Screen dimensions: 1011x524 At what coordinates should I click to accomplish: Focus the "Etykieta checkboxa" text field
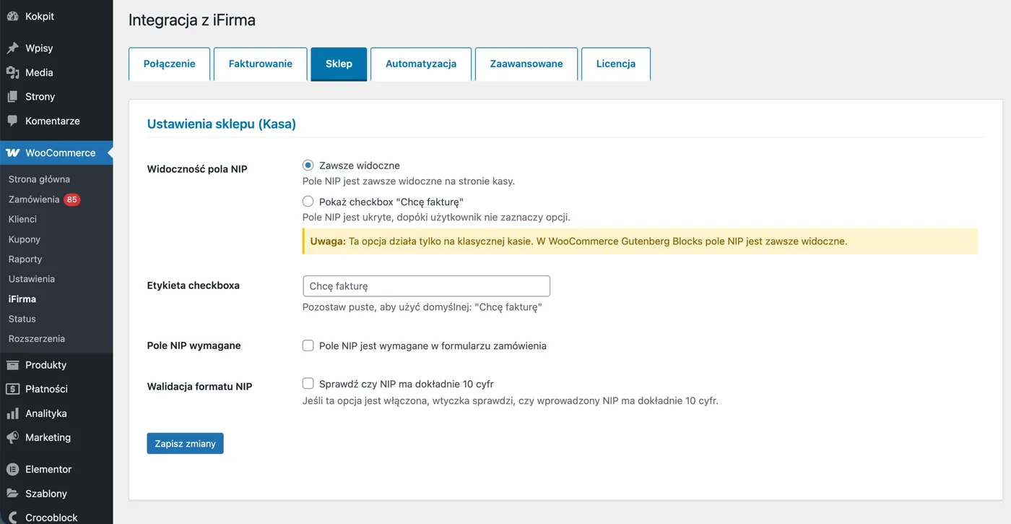(427, 286)
